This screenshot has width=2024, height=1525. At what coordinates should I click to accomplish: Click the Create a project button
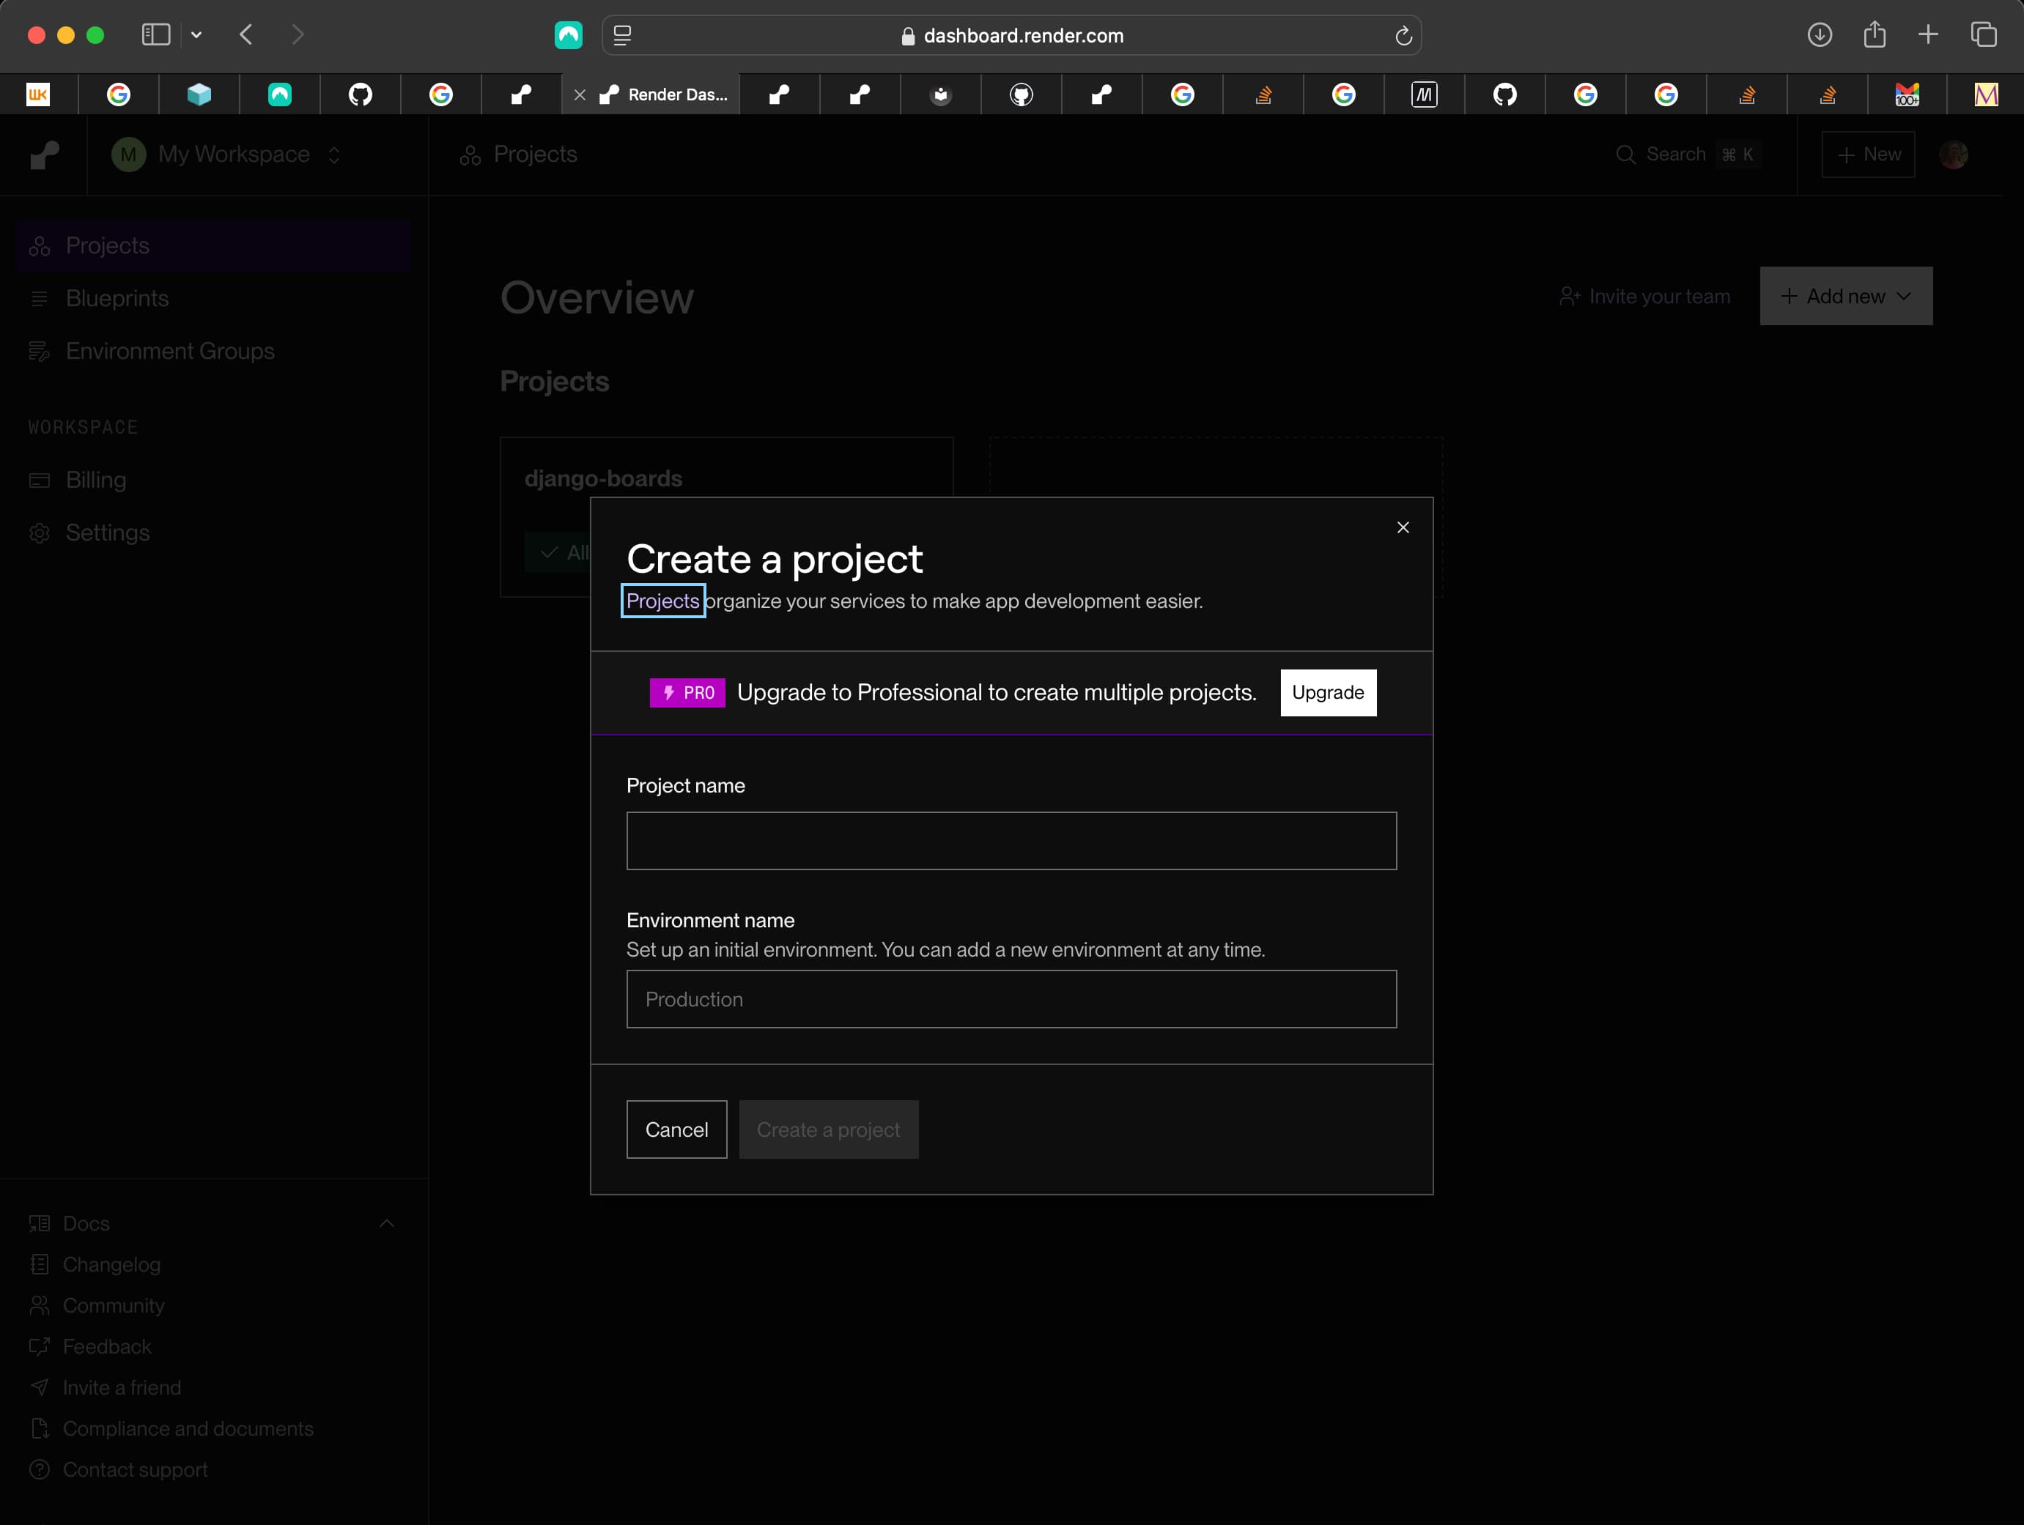click(x=828, y=1129)
